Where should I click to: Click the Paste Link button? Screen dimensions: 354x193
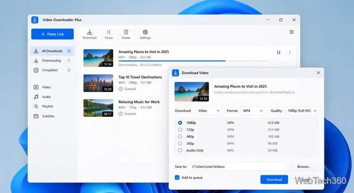click(52, 34)
